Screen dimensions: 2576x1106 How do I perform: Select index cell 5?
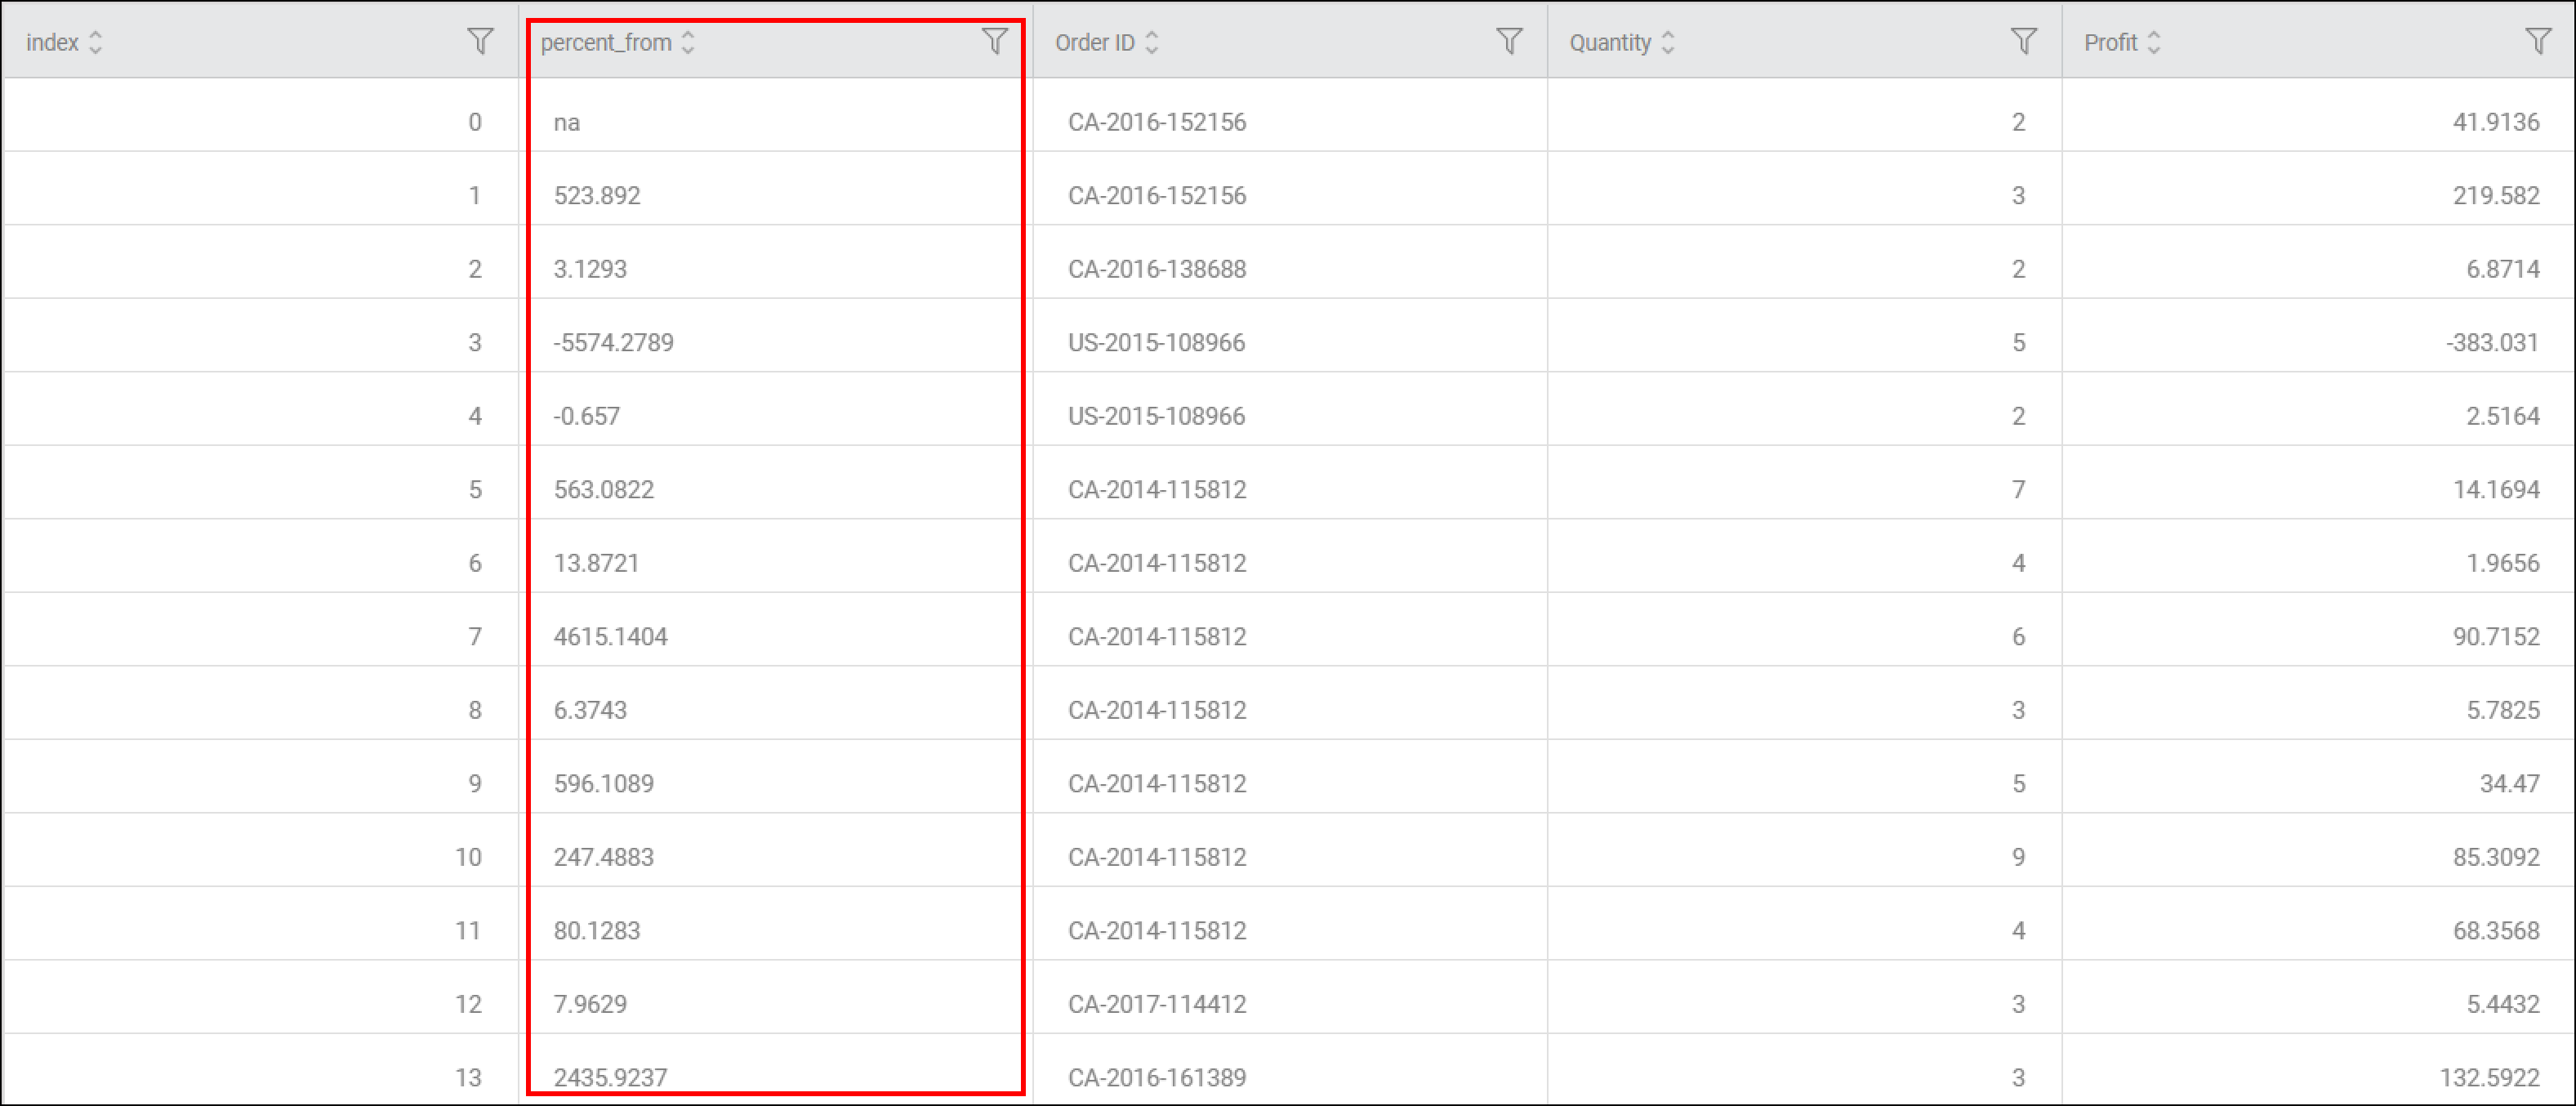pos(475,489)
